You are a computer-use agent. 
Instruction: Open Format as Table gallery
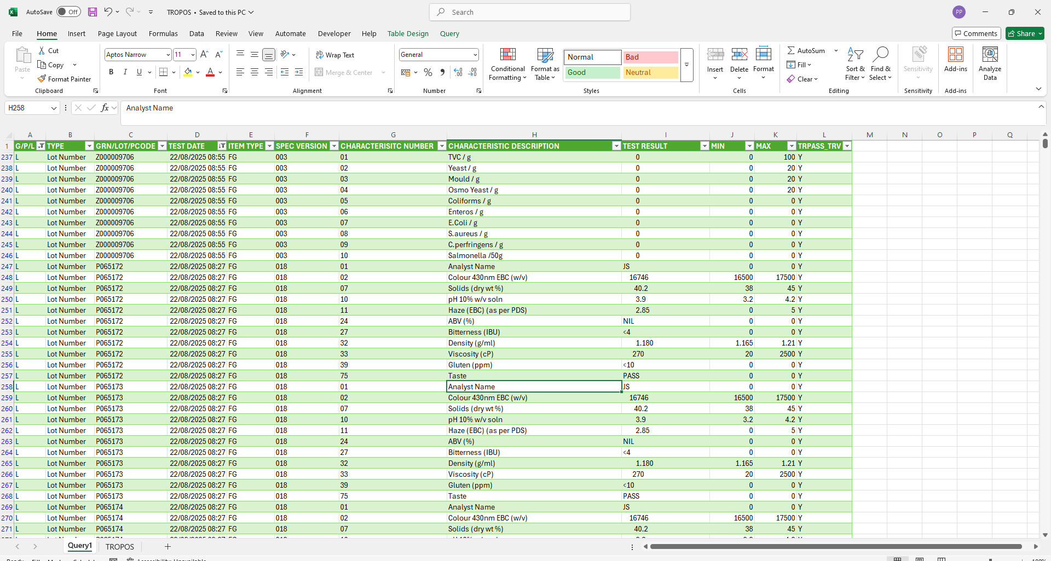(545, 65)
